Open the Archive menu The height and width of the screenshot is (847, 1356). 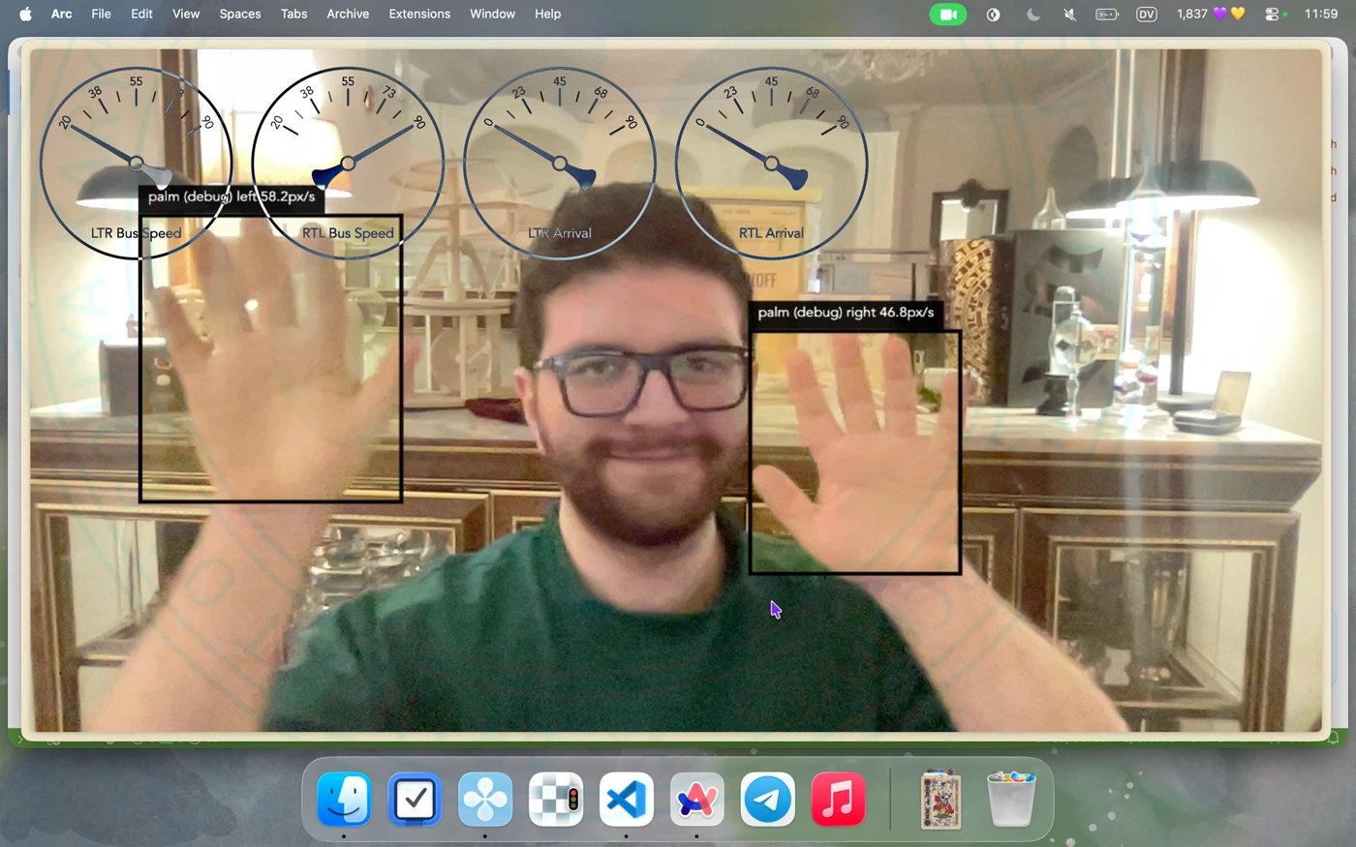coord(348,15)
